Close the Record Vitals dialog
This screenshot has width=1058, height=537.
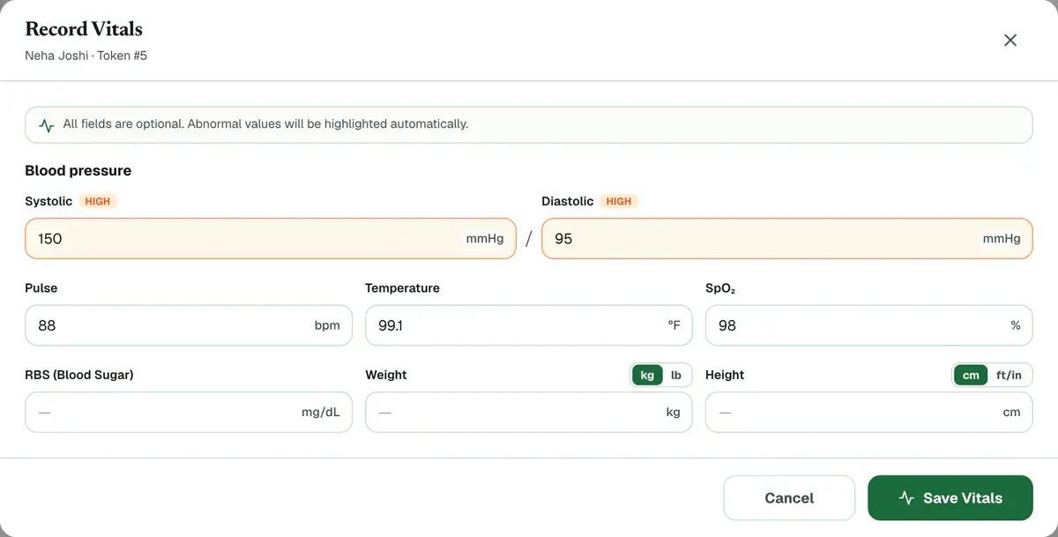(1010, 40)
